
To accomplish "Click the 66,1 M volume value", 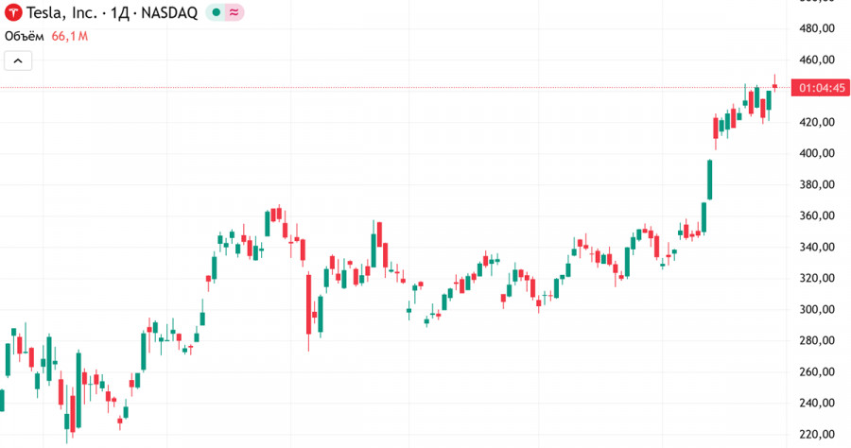I will pyautogui.click(x=70, y=36).
